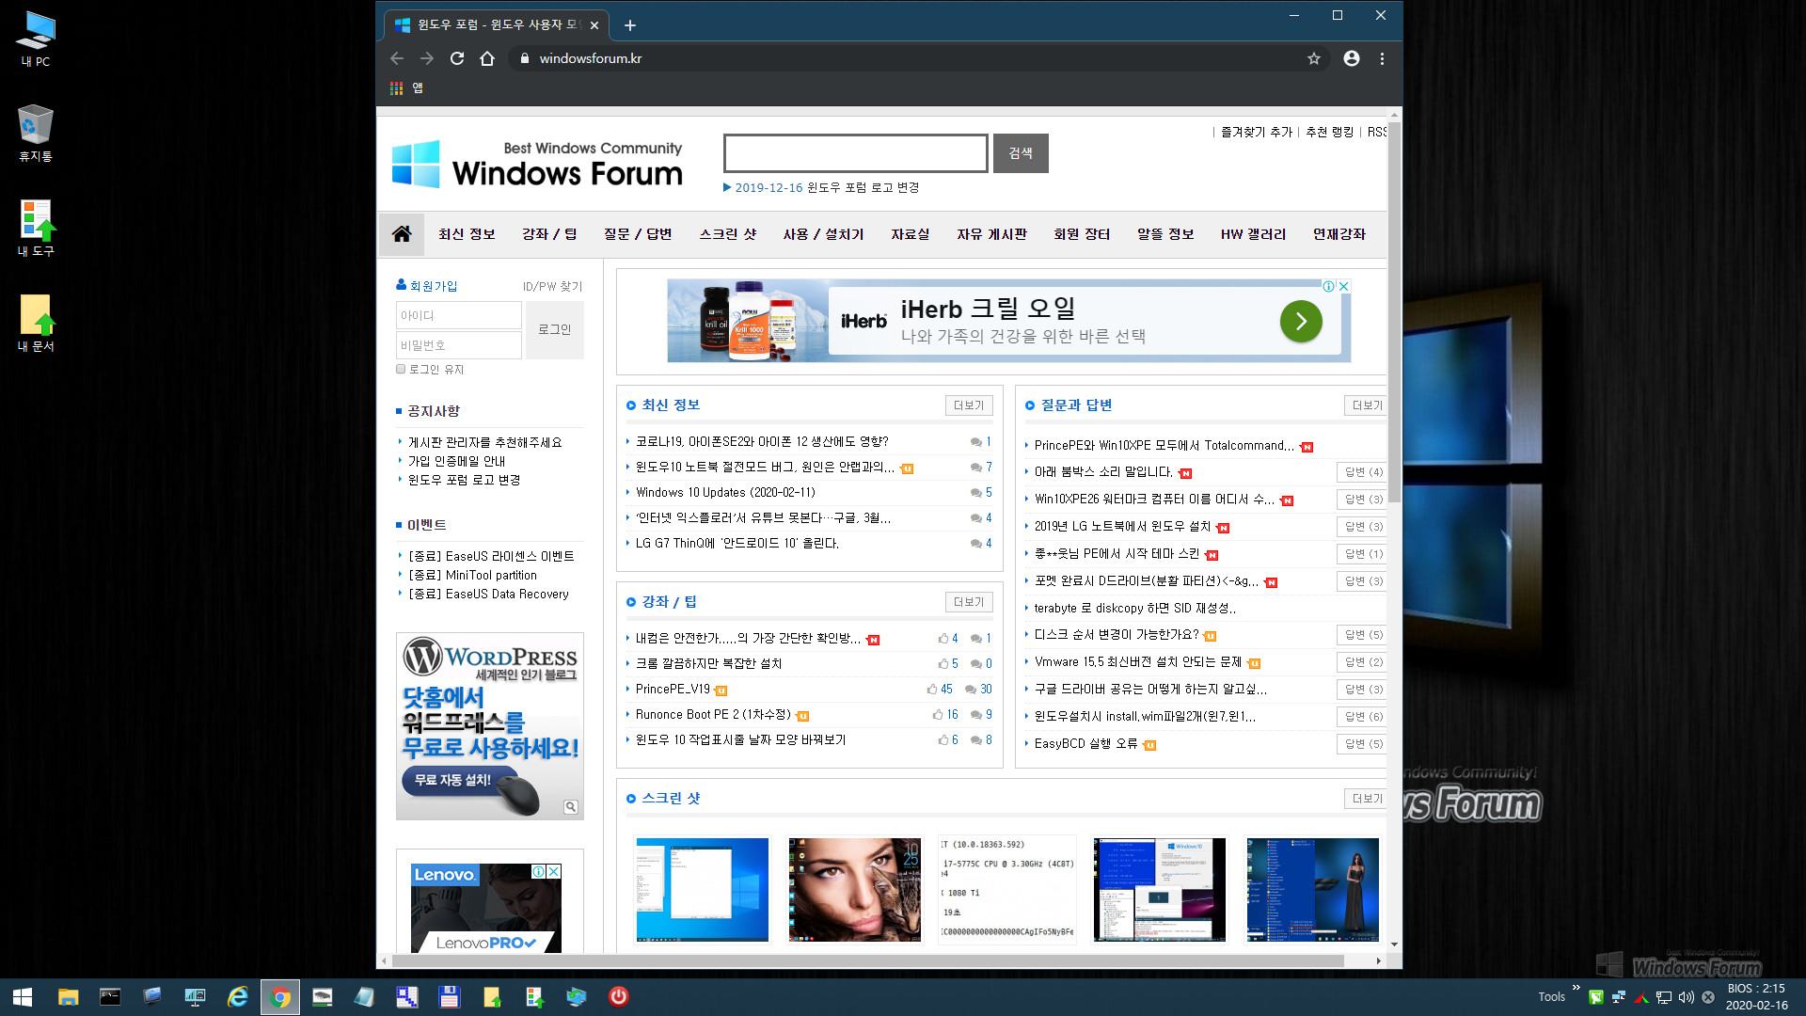The height and width of the screenshot is (1016, 1806).
Task: Open the 가입 인증메일 안내 notice
Action: [x=456, y=461]
